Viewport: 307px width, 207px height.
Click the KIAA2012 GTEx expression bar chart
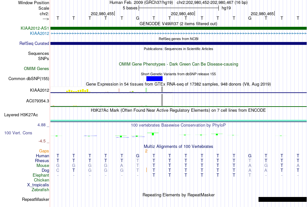(x=111, y=89)
